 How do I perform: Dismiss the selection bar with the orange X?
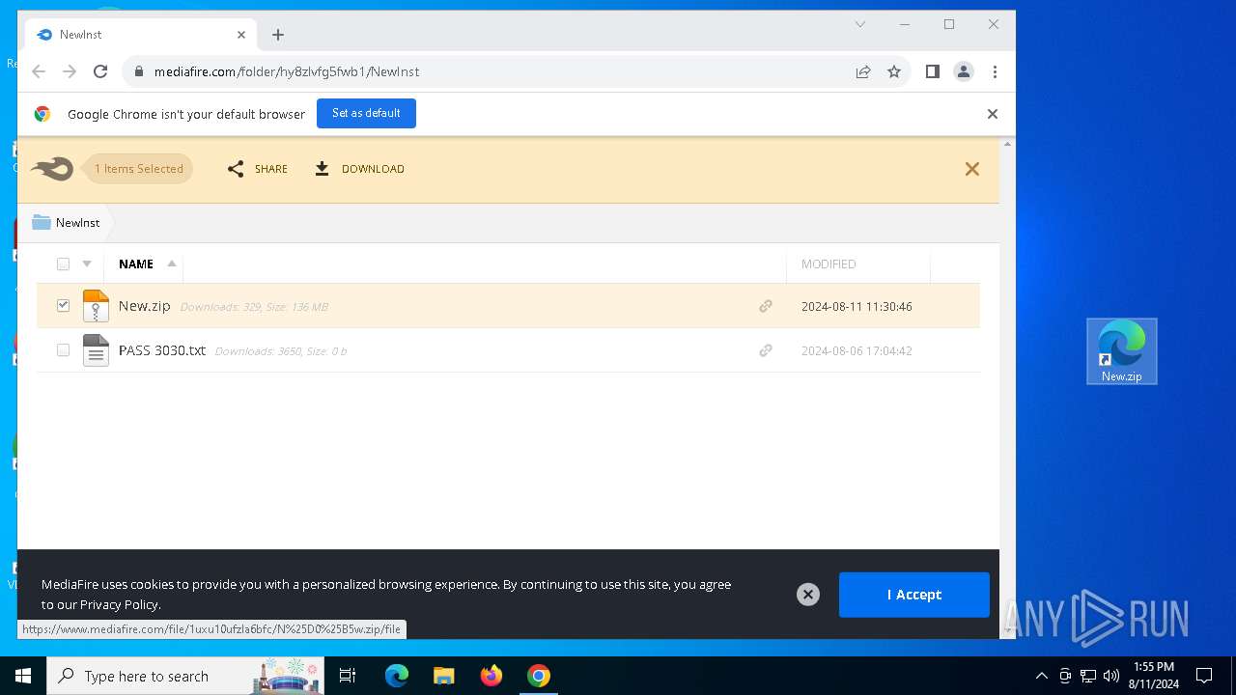coord(972,169)
